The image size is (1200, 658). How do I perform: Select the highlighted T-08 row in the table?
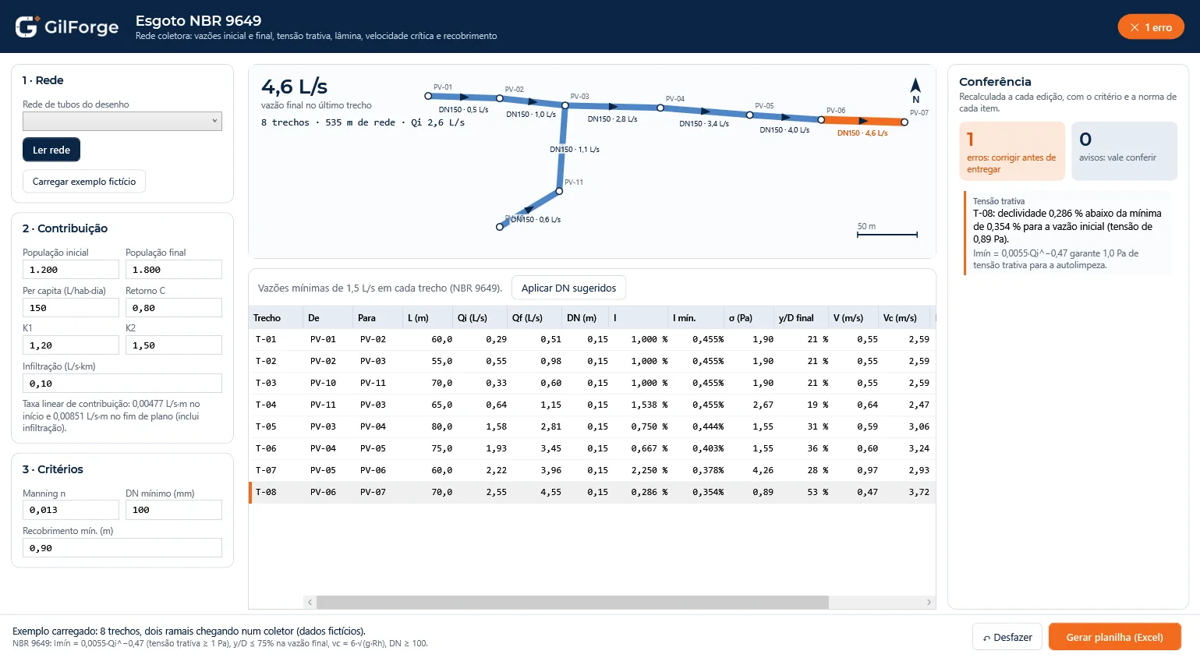(593, 493)
